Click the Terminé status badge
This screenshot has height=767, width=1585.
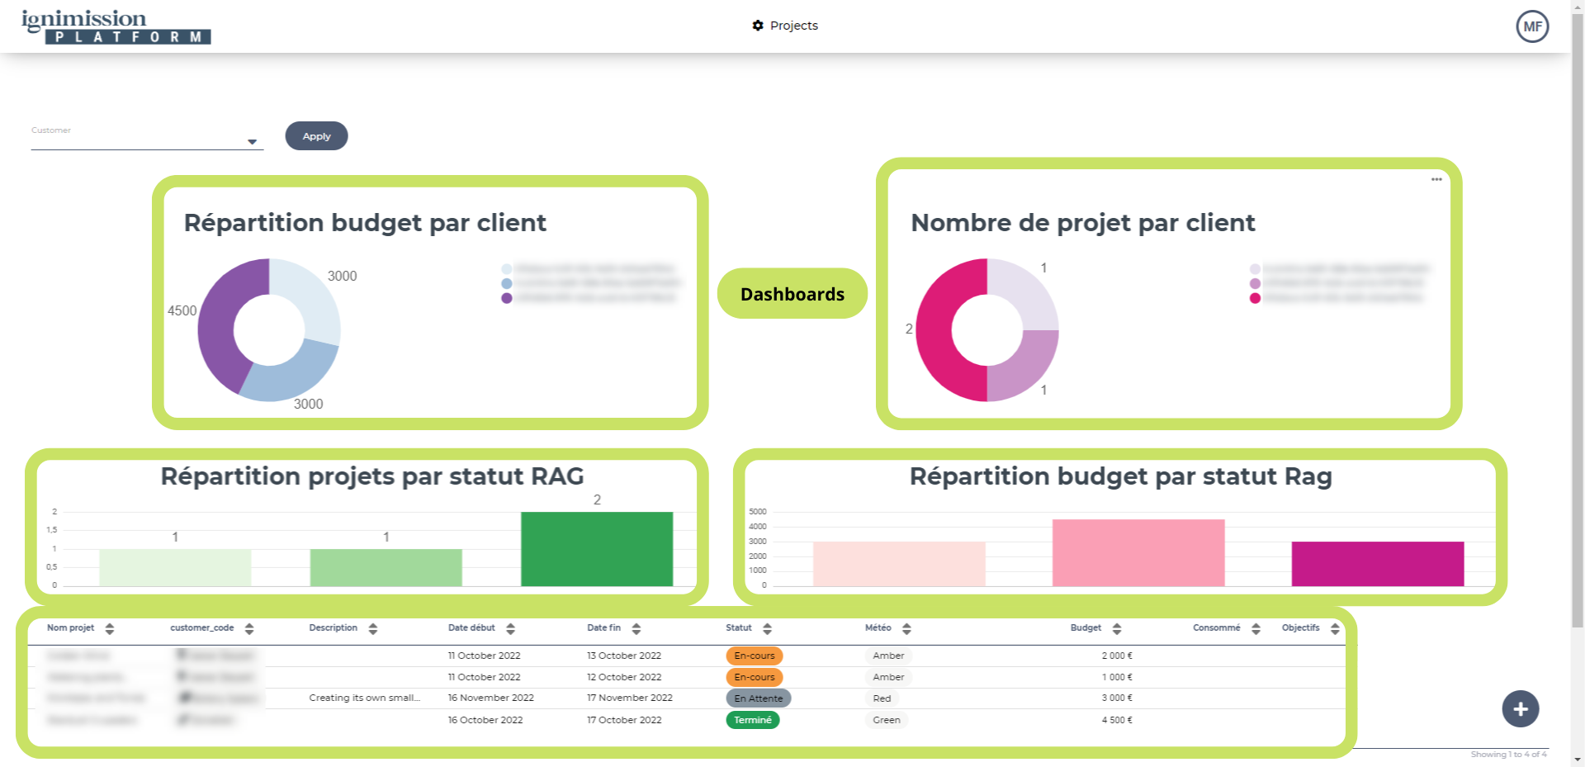tap(752, 720)
